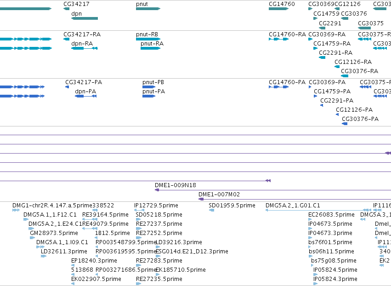Click the pnut-PB protein bar
The image size is (391, 286).
click(149, 87)
